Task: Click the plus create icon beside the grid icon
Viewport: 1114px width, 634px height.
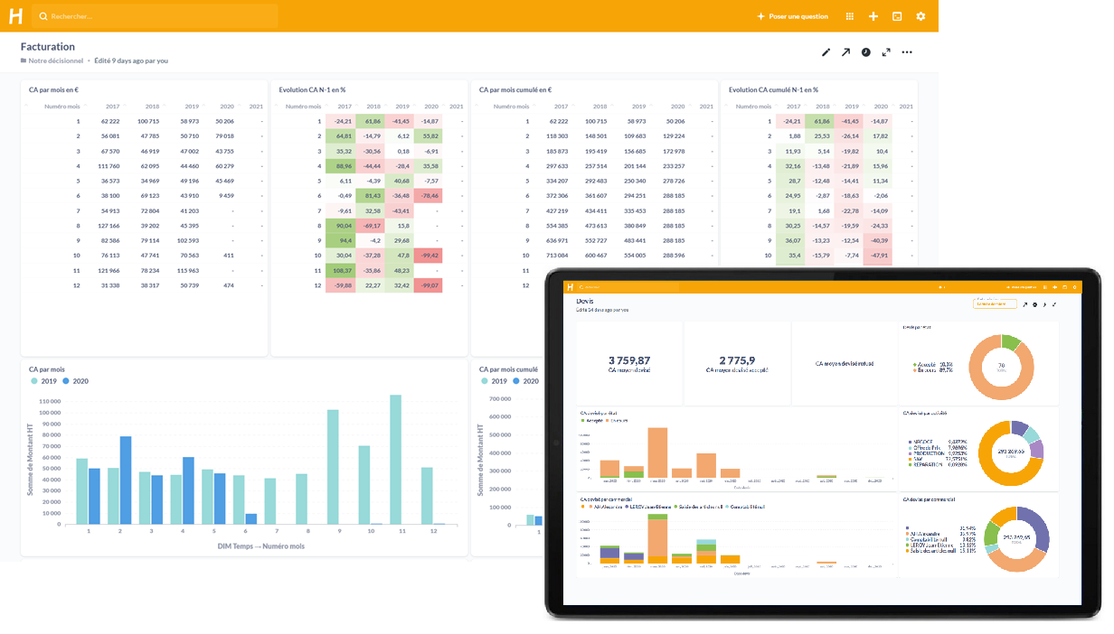Action: pos(873,16)
